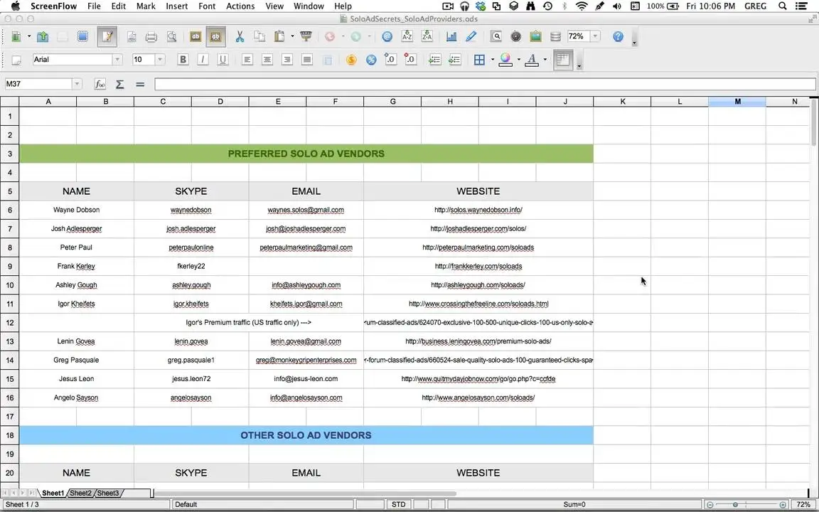The width and height of the screenshot is (819, 512).
Task: Toggle Align Right
Action: tap(287, 60)
